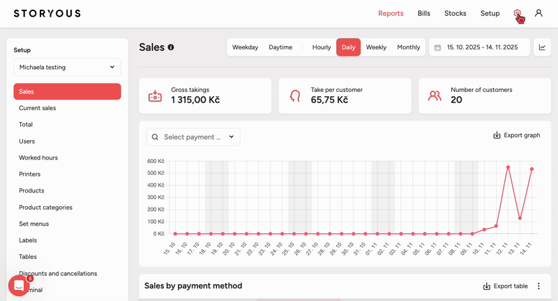Switch to Weekly grouping

point(376,47)
